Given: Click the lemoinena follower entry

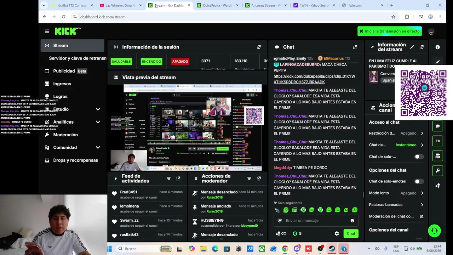Looking at the screenshot, I should point(147,209).
